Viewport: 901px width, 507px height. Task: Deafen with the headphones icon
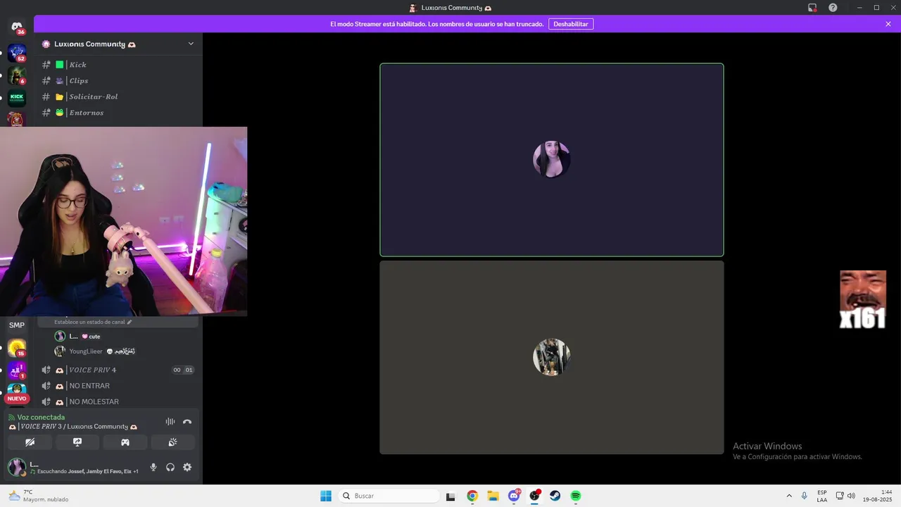point(170,467)
